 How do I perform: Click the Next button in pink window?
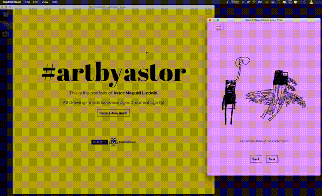(272, 159)
